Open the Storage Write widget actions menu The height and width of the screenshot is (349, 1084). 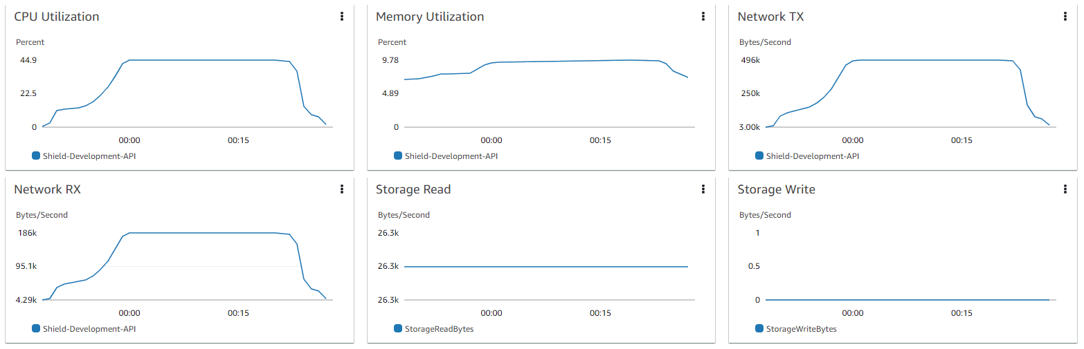(1065, 189)
